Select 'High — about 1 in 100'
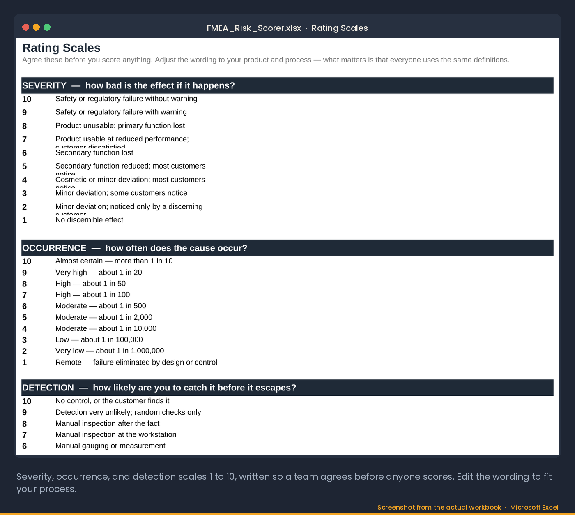 [92, 295]
